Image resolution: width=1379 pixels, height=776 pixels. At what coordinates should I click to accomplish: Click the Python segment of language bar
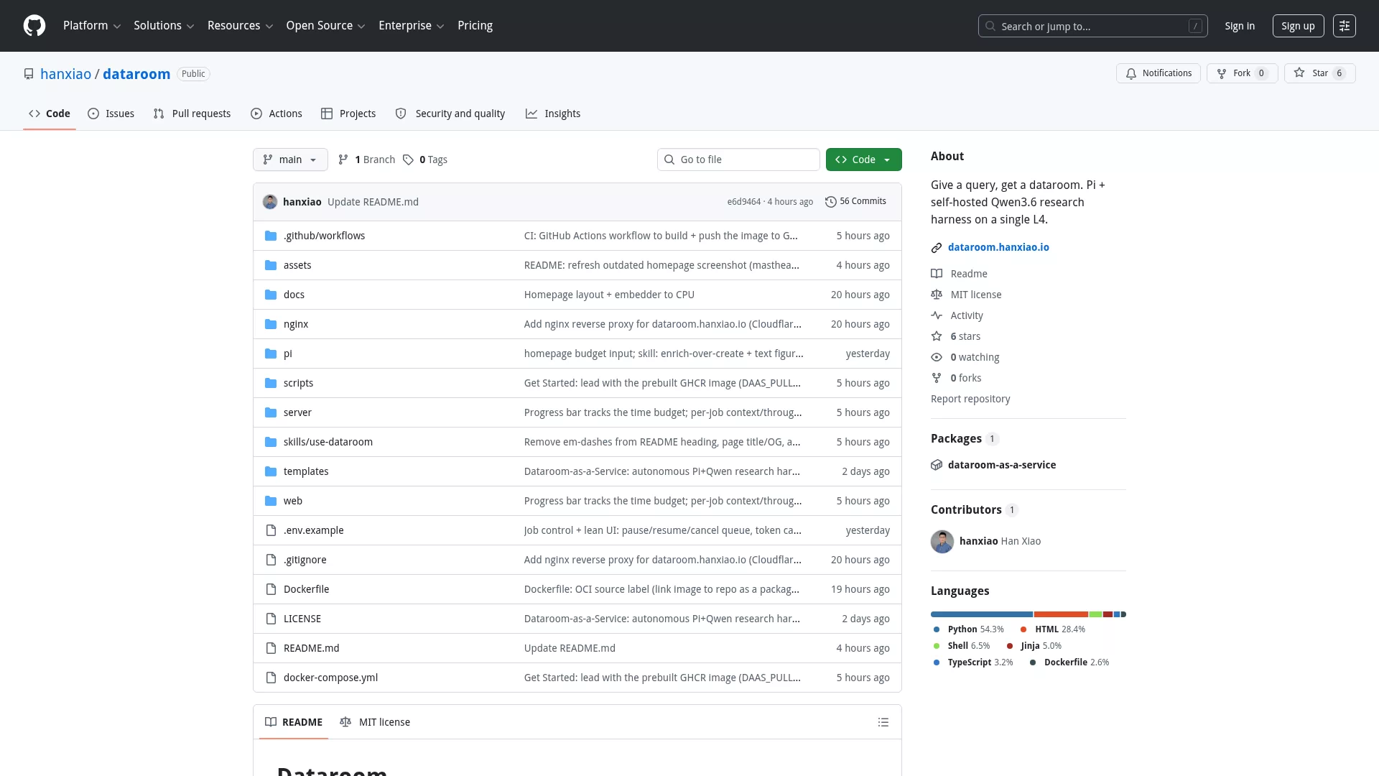pyautogui.click(x=982, y=614)
